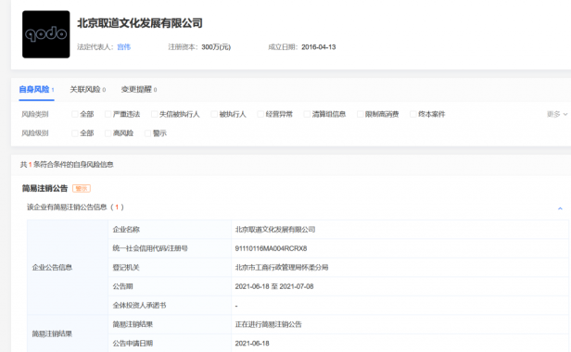Click the qodo company logo thumbnail
The image size is (571, 352).
click(46, 34)
